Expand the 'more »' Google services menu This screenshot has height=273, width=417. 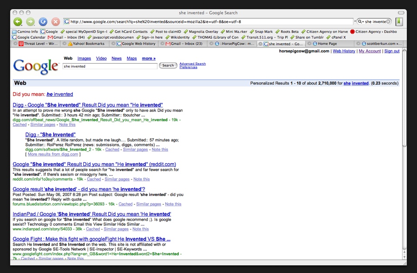tap(149, 58)
